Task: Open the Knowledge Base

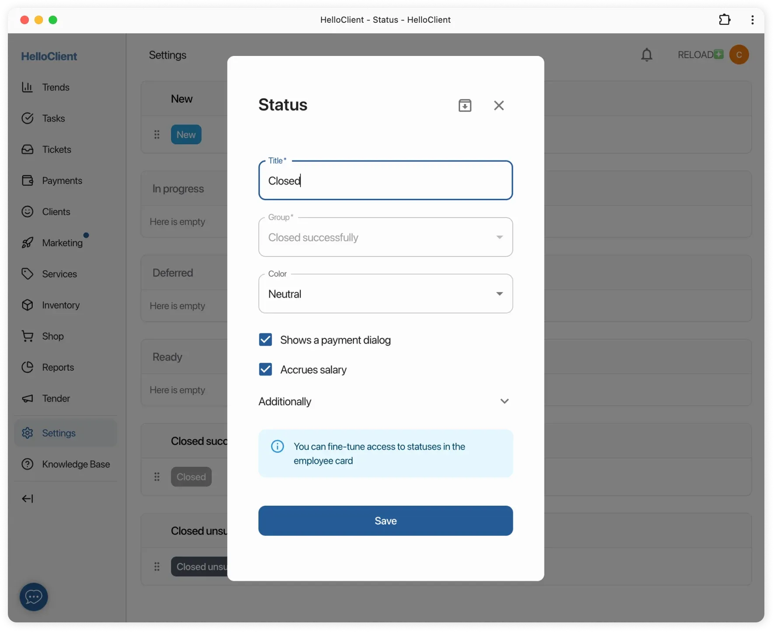Action: [76, 464]
